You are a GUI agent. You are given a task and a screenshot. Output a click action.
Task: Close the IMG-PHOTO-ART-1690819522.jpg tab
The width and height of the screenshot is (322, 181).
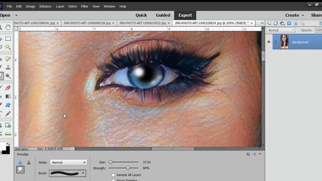pos(169,23)
